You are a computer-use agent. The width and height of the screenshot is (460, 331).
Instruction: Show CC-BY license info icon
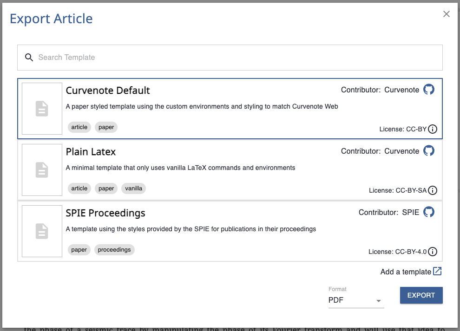tap(433, 129)
